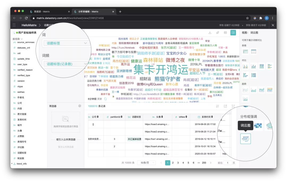
Task: Click the card view icon beside the rocket
Action: tap(225, 33)
